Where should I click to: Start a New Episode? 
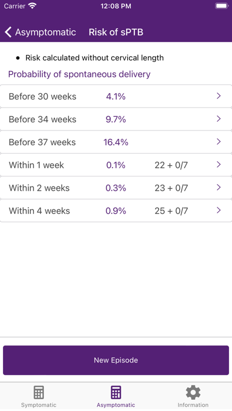point(116,360)
